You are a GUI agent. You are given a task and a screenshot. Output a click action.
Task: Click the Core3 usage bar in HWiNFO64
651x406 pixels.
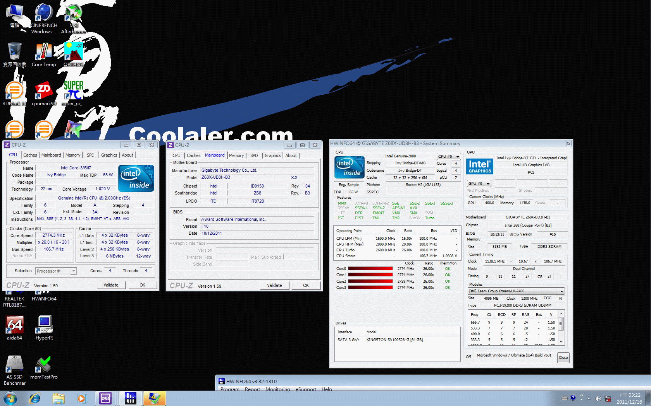pos(370,287)
